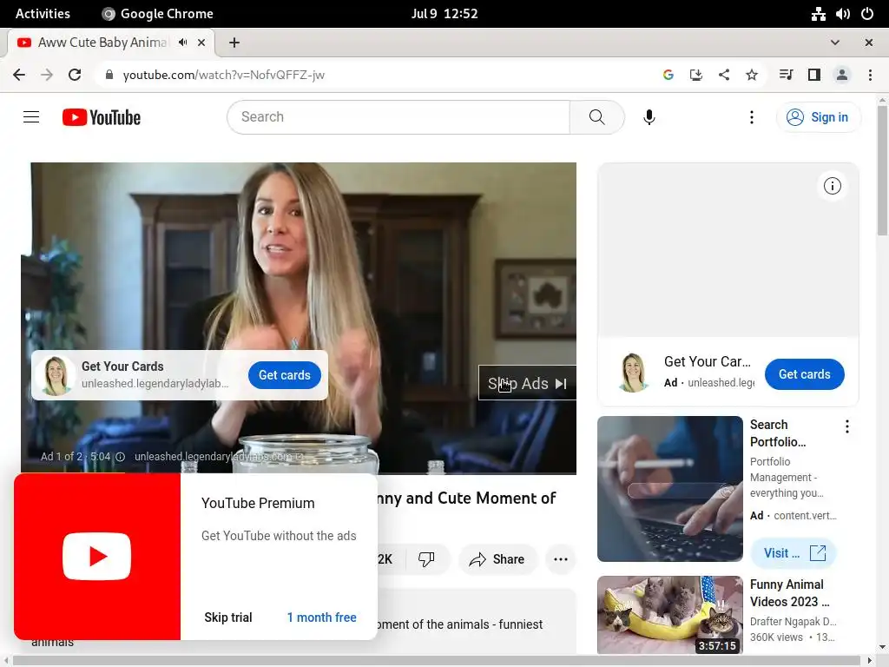This screenshot has width=889, height=667.
Task: Click the install app icon in address bar
Action: pos(695,75)
